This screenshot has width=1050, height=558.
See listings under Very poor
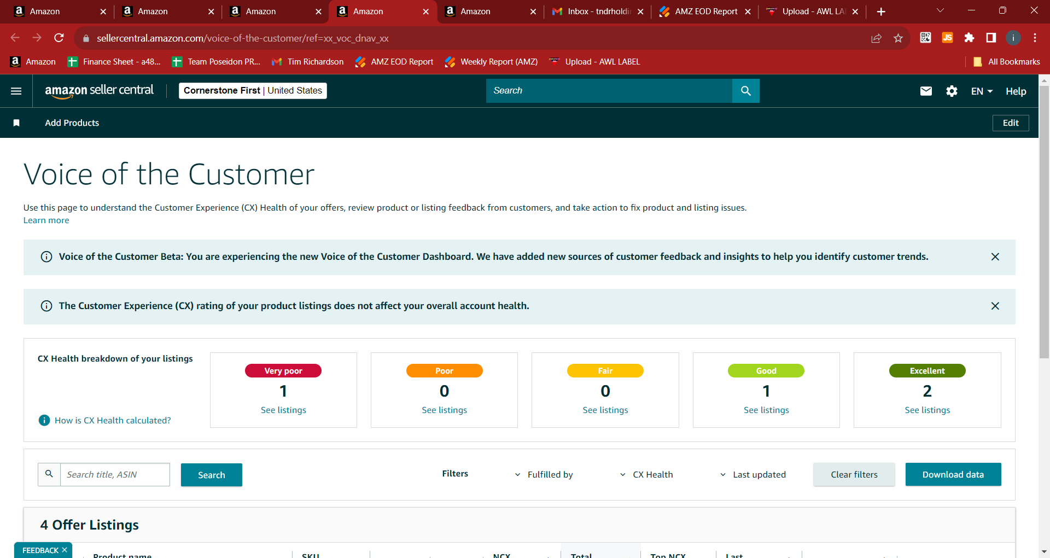click(283, 410)
